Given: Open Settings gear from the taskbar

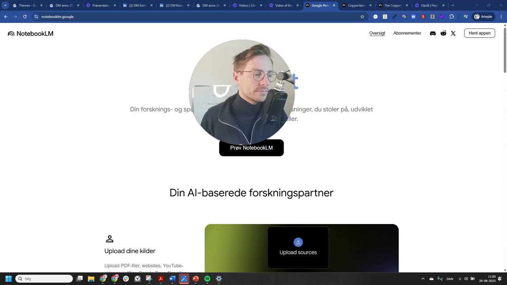Looking at the screenshot, I should [219, 279].
